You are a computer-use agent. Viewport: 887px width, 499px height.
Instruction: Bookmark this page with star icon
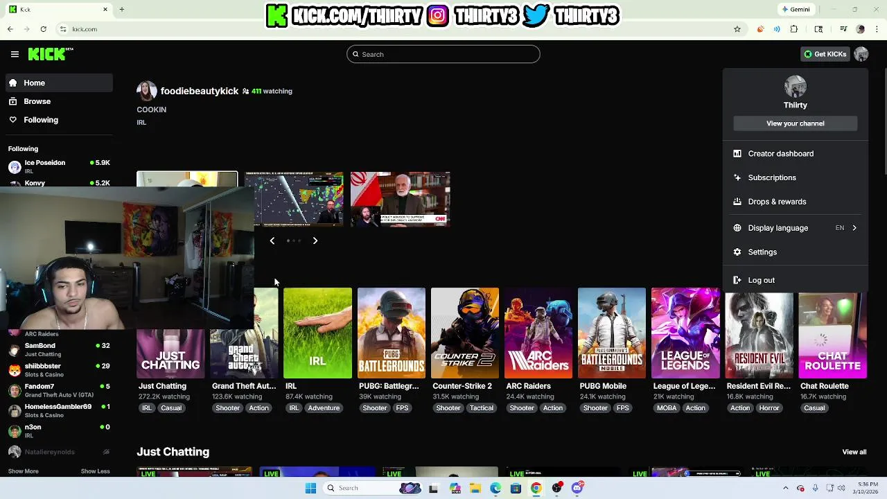pyautogui.click(x=737, y=29)
